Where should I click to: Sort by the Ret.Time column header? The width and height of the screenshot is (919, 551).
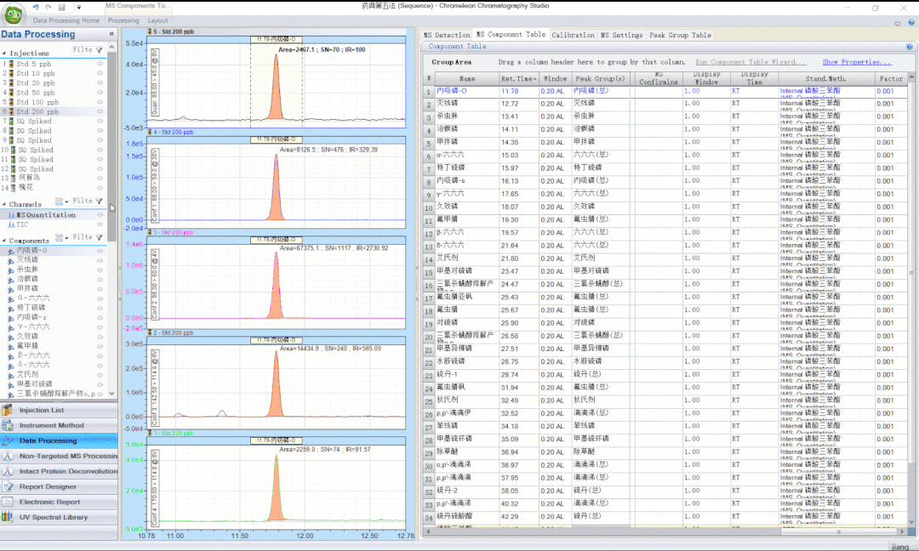click(518, 78)
